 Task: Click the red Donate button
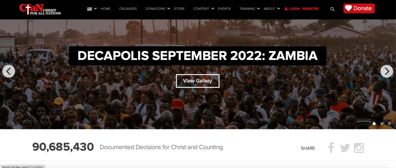pos(359,8)
